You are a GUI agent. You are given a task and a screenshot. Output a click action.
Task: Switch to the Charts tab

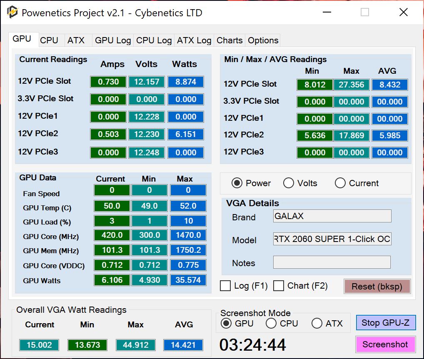(x=229, y=40)
